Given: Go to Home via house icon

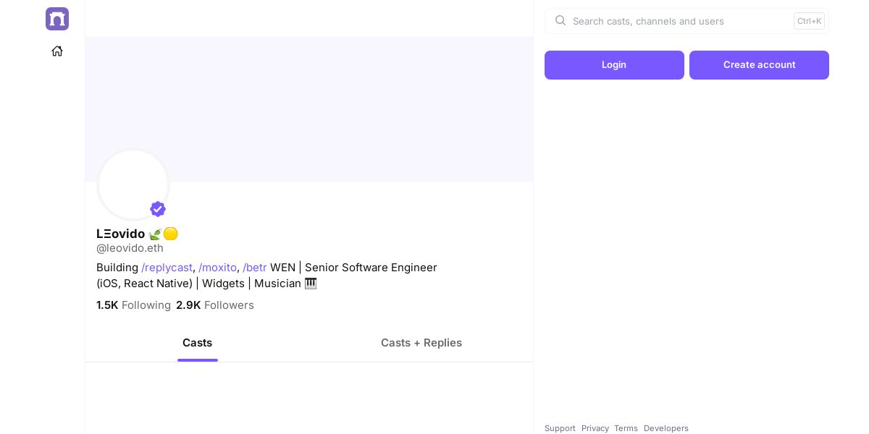Looking at the screenshot, I should 57,51.
